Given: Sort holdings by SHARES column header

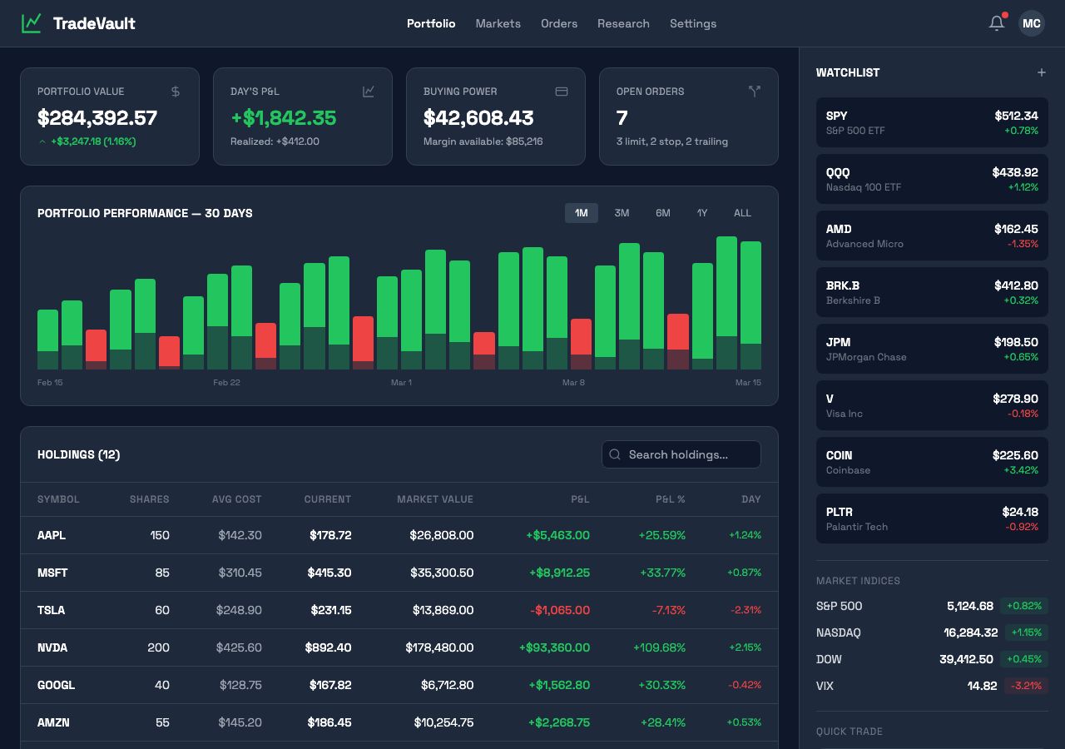Looking at the screenshot, I should click(x=149, y=499).
